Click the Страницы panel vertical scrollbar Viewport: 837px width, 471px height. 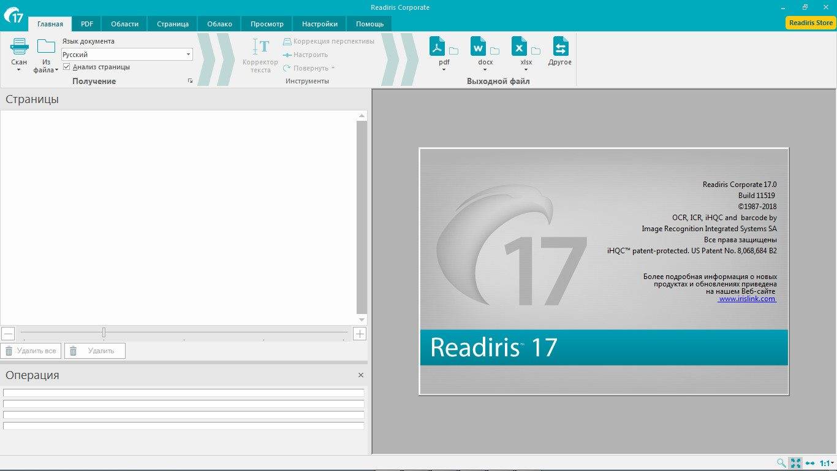click(362, 218)
